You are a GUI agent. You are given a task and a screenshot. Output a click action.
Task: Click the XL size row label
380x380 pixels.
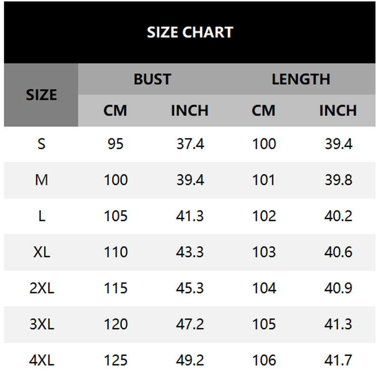click(41, 252)
